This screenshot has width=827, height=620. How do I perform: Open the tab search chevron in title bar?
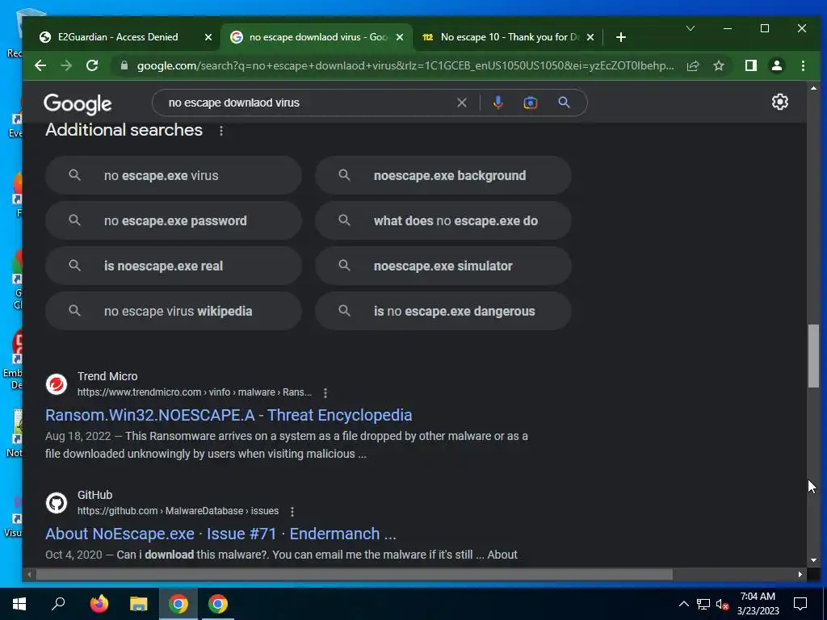click(690, 28)
